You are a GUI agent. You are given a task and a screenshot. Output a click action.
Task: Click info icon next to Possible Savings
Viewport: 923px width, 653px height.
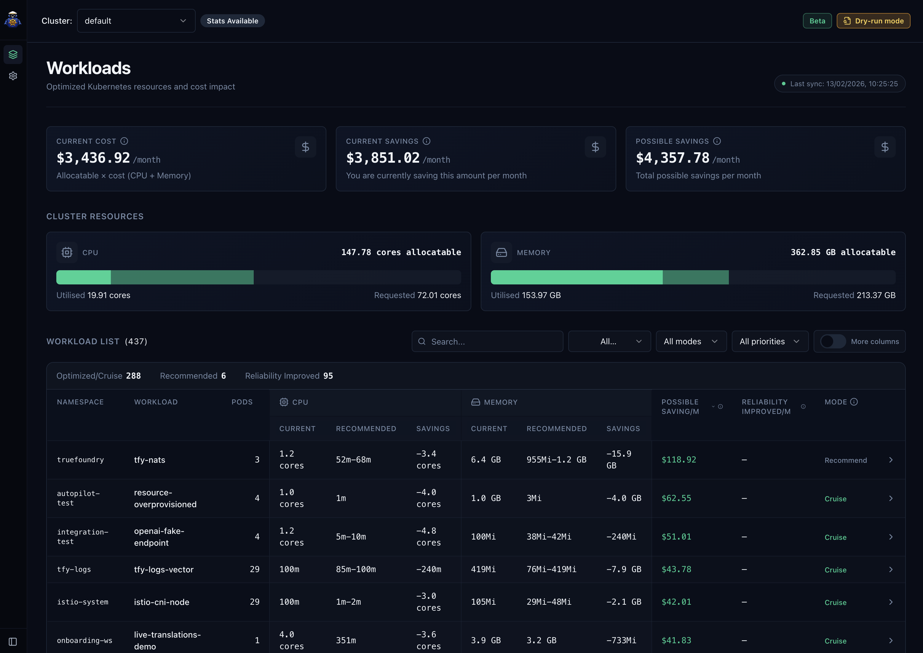717,141
